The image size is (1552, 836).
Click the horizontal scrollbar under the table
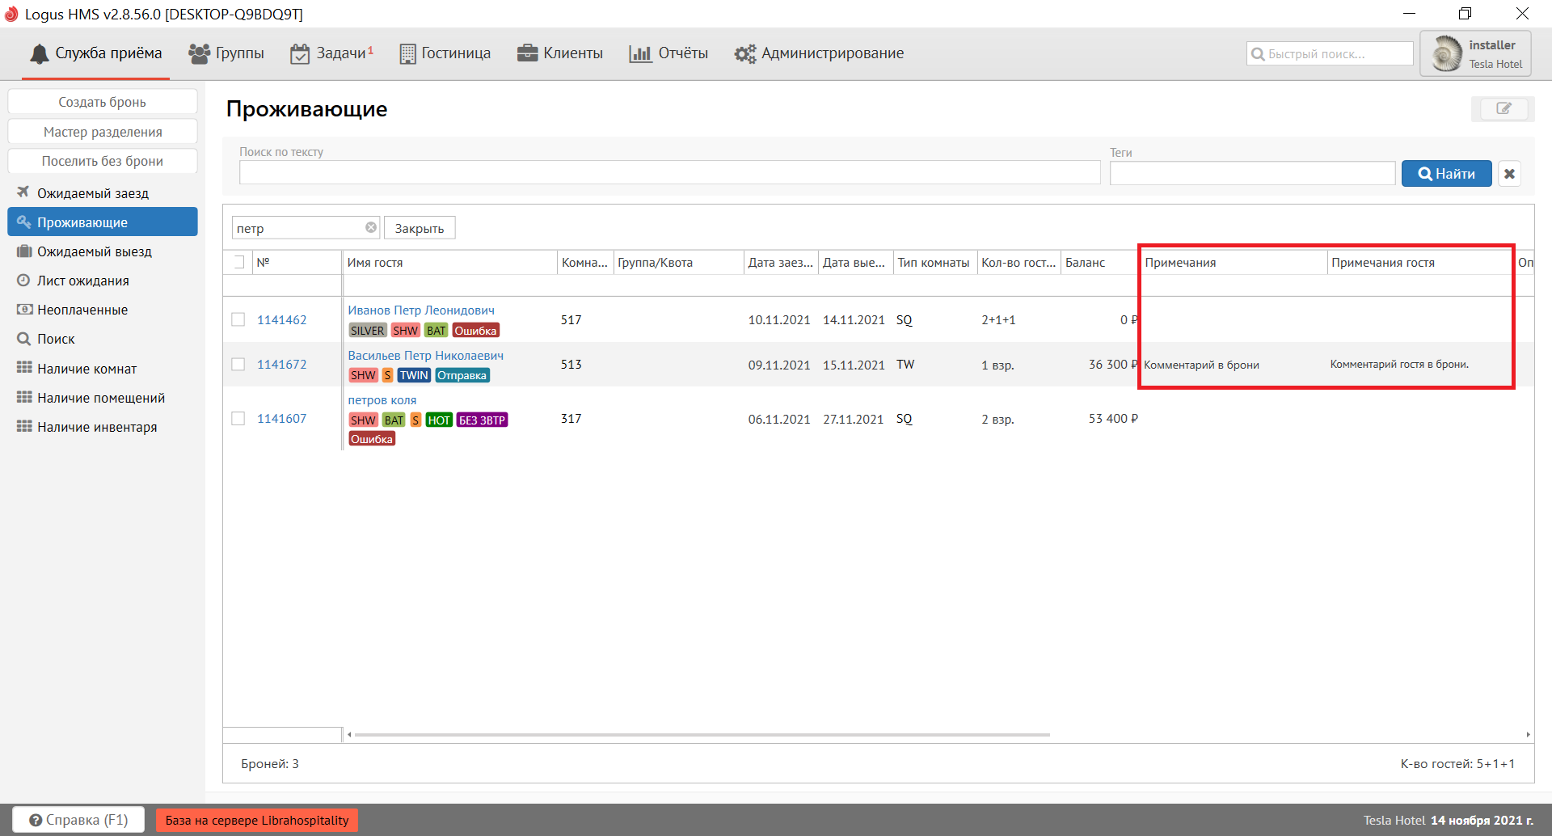(702, 735)
